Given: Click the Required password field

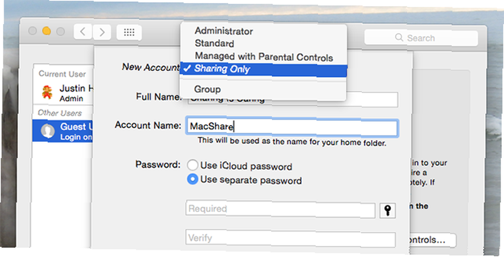Looking at the screenshot, I should point(280,210).
